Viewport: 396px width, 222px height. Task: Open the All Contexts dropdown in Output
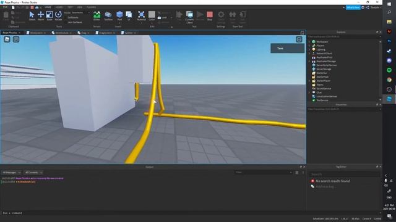click(x=33, y=173)
